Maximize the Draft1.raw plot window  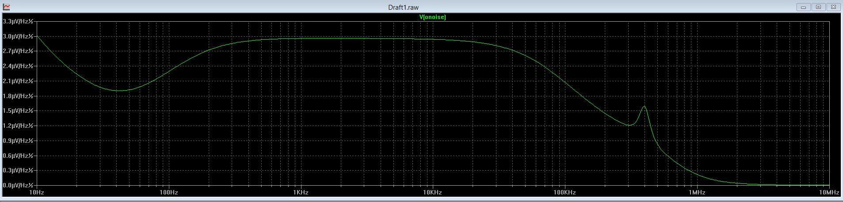(x=818, y=7)
